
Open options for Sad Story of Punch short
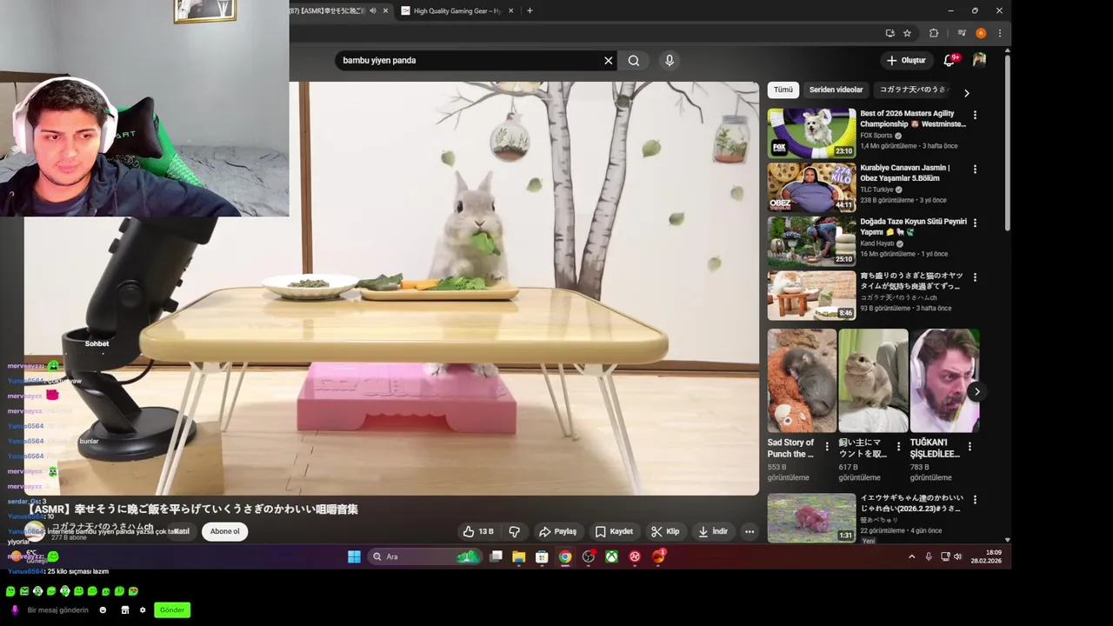[x=827, y=446]
